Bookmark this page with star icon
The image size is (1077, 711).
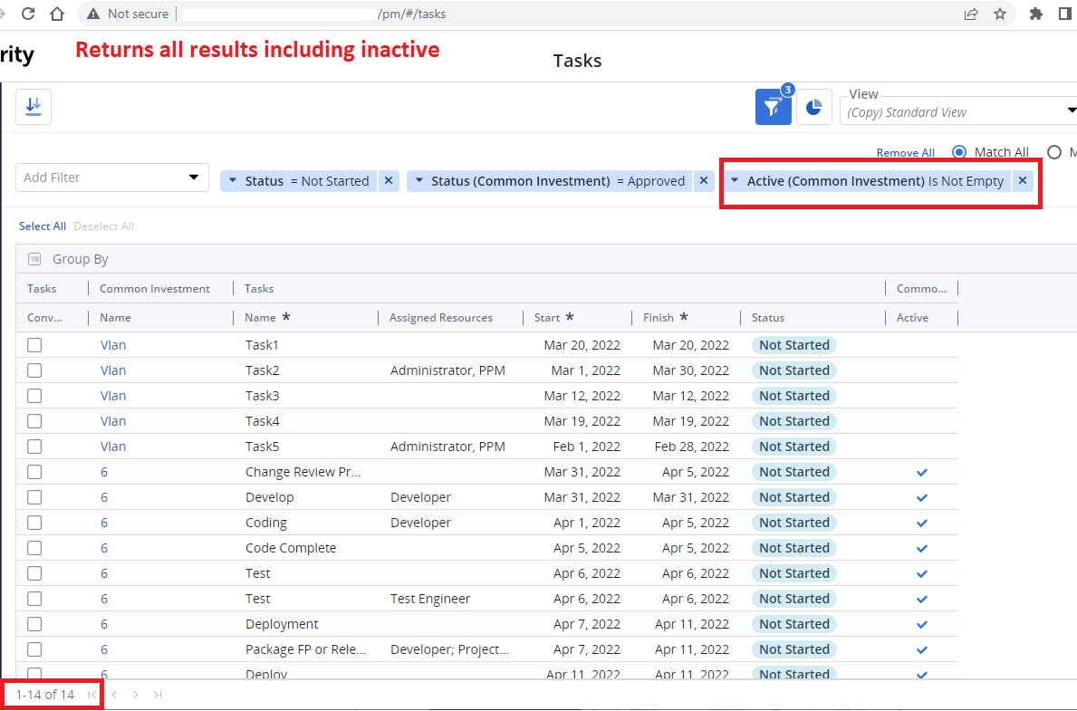pyautogui.click(x=1000, y=14)
